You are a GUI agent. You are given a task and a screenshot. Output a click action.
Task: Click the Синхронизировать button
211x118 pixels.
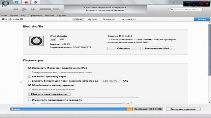pyautogui.click(x=183, y=109)
